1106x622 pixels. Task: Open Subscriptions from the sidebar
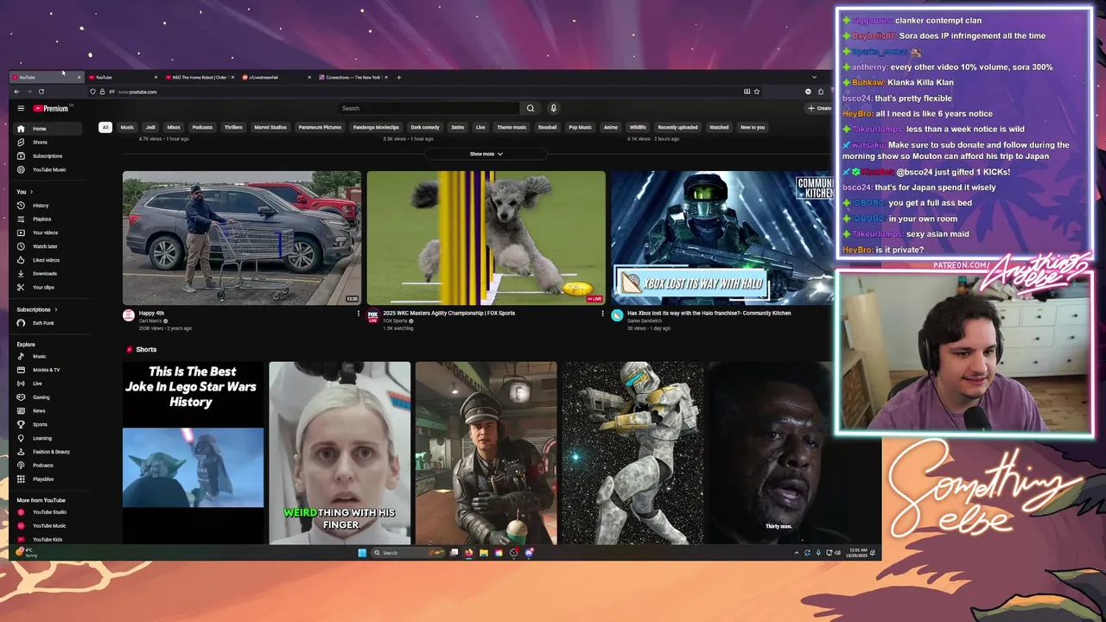[x=48, y=156]
